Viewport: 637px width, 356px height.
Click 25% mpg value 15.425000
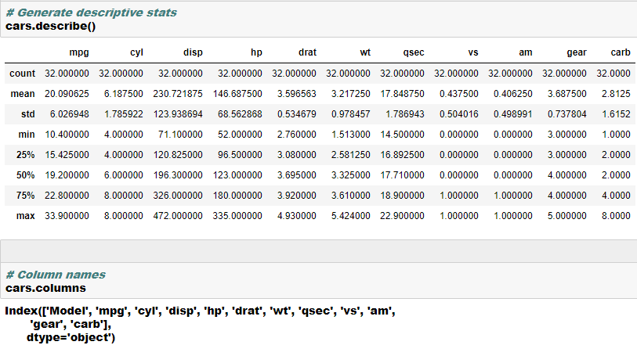tap(67, 155)
